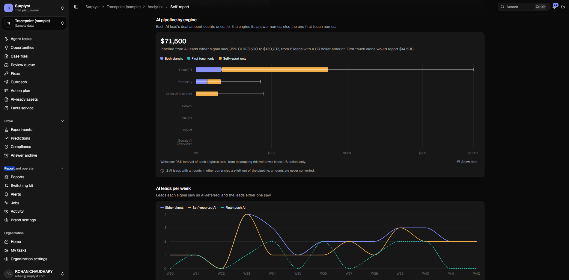Viewport: 569px width, 280px height.
Task: Click the Switching kit arrows icon
Action: (6, 186)
